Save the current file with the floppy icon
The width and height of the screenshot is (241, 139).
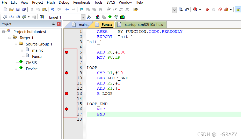(18, 10)
